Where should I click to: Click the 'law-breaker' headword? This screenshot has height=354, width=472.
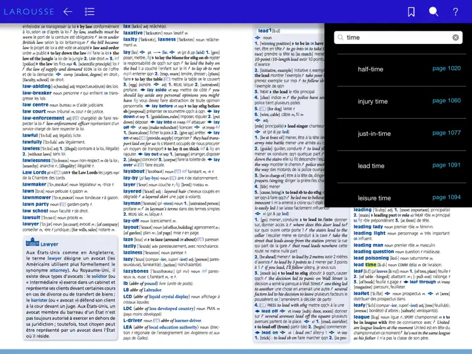click(x=37, y=93)
